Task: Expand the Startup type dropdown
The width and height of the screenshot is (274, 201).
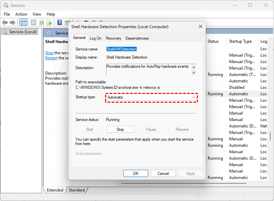Action: pyautogui.click(x=151, y=97)
